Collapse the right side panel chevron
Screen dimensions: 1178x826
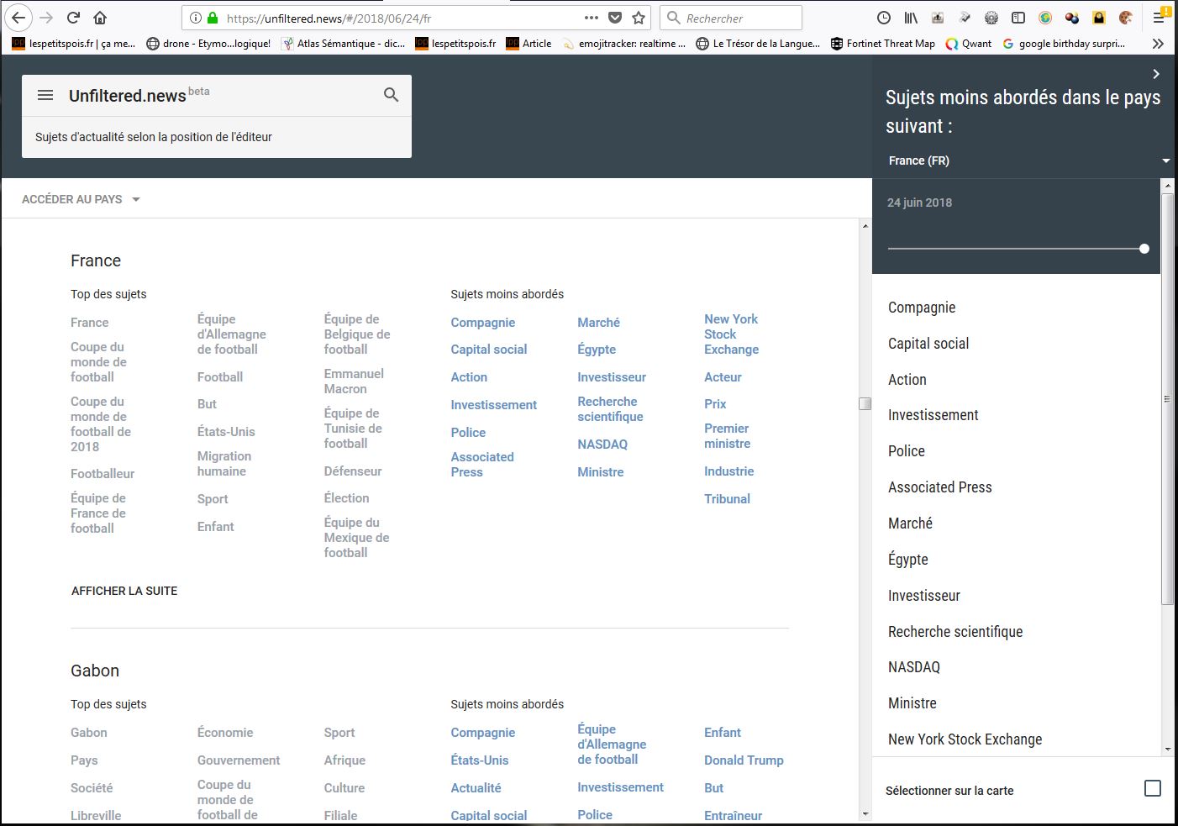click(1156, 74)
